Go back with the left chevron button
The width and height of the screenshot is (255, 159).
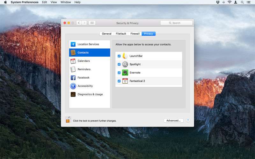[79, 23]
